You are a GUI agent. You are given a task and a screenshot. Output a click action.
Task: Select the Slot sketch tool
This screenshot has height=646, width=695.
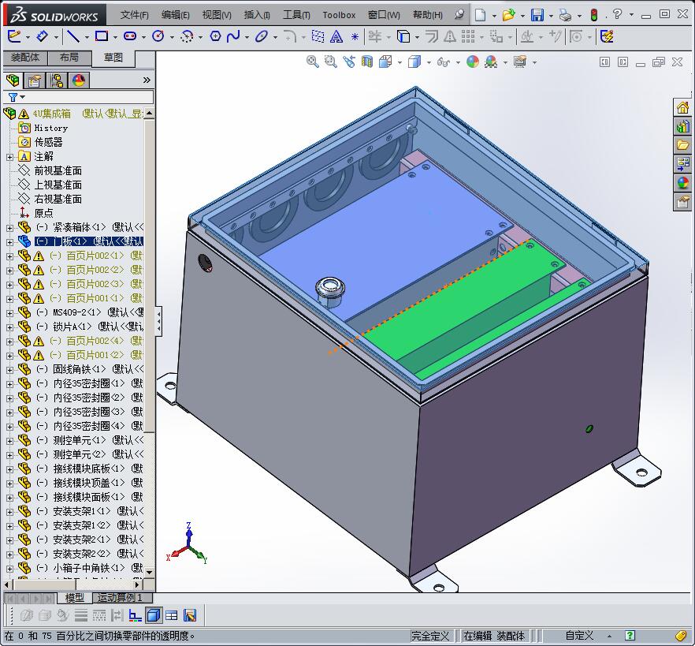[x=130, y=36]
